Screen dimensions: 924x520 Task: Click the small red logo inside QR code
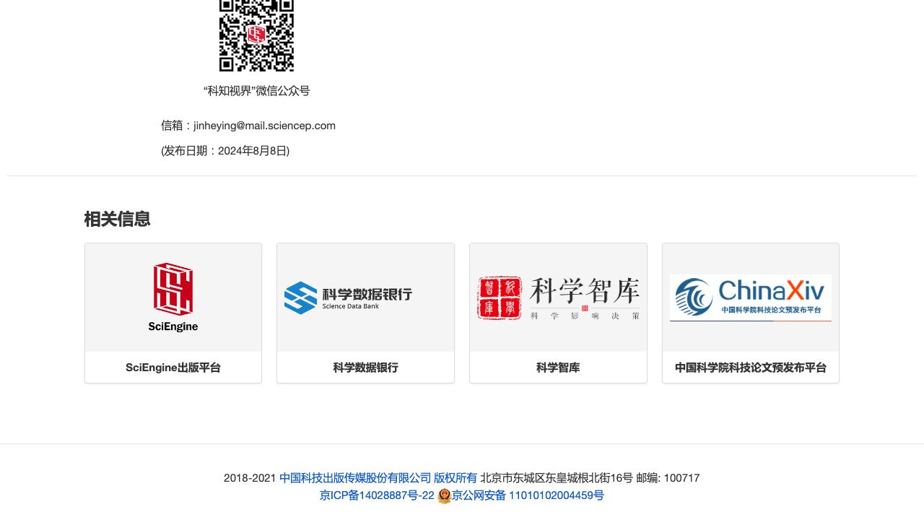[x=256, y=34]
